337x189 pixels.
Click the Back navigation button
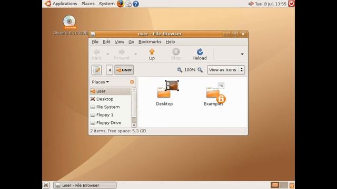(x=96, y=54)
